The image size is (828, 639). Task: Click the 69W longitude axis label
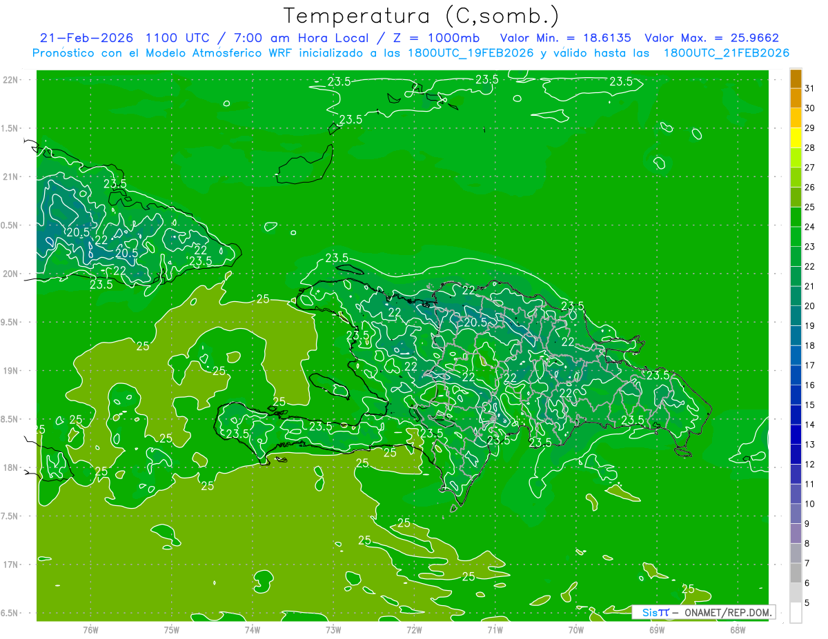point(657,629)
